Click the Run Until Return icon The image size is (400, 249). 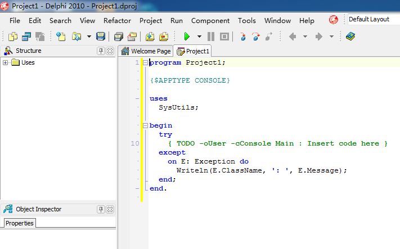click(269, 37)
